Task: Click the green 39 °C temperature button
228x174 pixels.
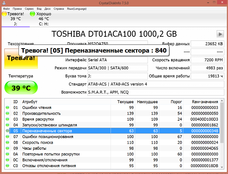Action: click(x=21, y=88)
